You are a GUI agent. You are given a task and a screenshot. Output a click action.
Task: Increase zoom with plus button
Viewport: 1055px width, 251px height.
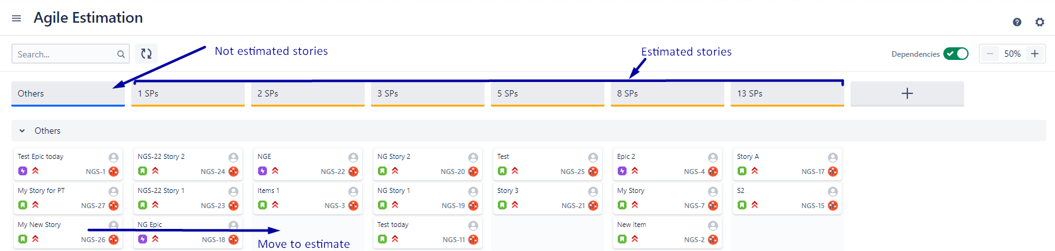(x=1035, y=54)
